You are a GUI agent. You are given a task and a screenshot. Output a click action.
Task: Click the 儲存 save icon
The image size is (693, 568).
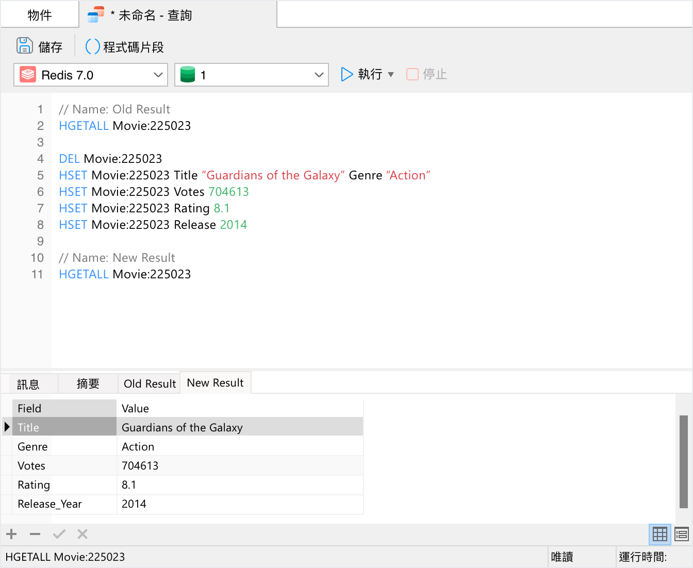click(24, 45)
